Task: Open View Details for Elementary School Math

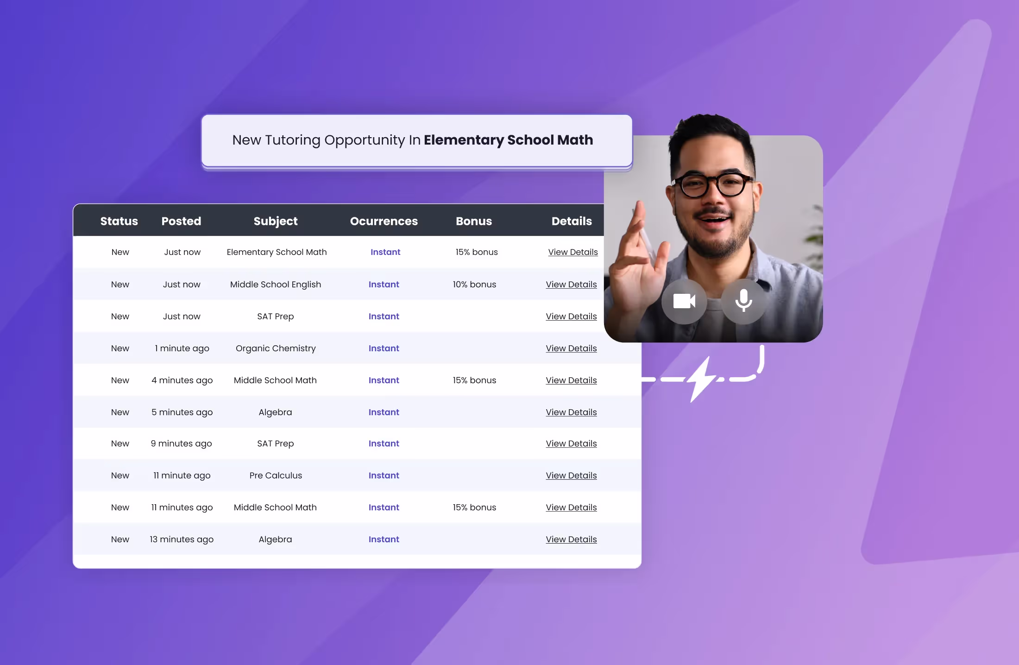Action: [x=572, y=252]
